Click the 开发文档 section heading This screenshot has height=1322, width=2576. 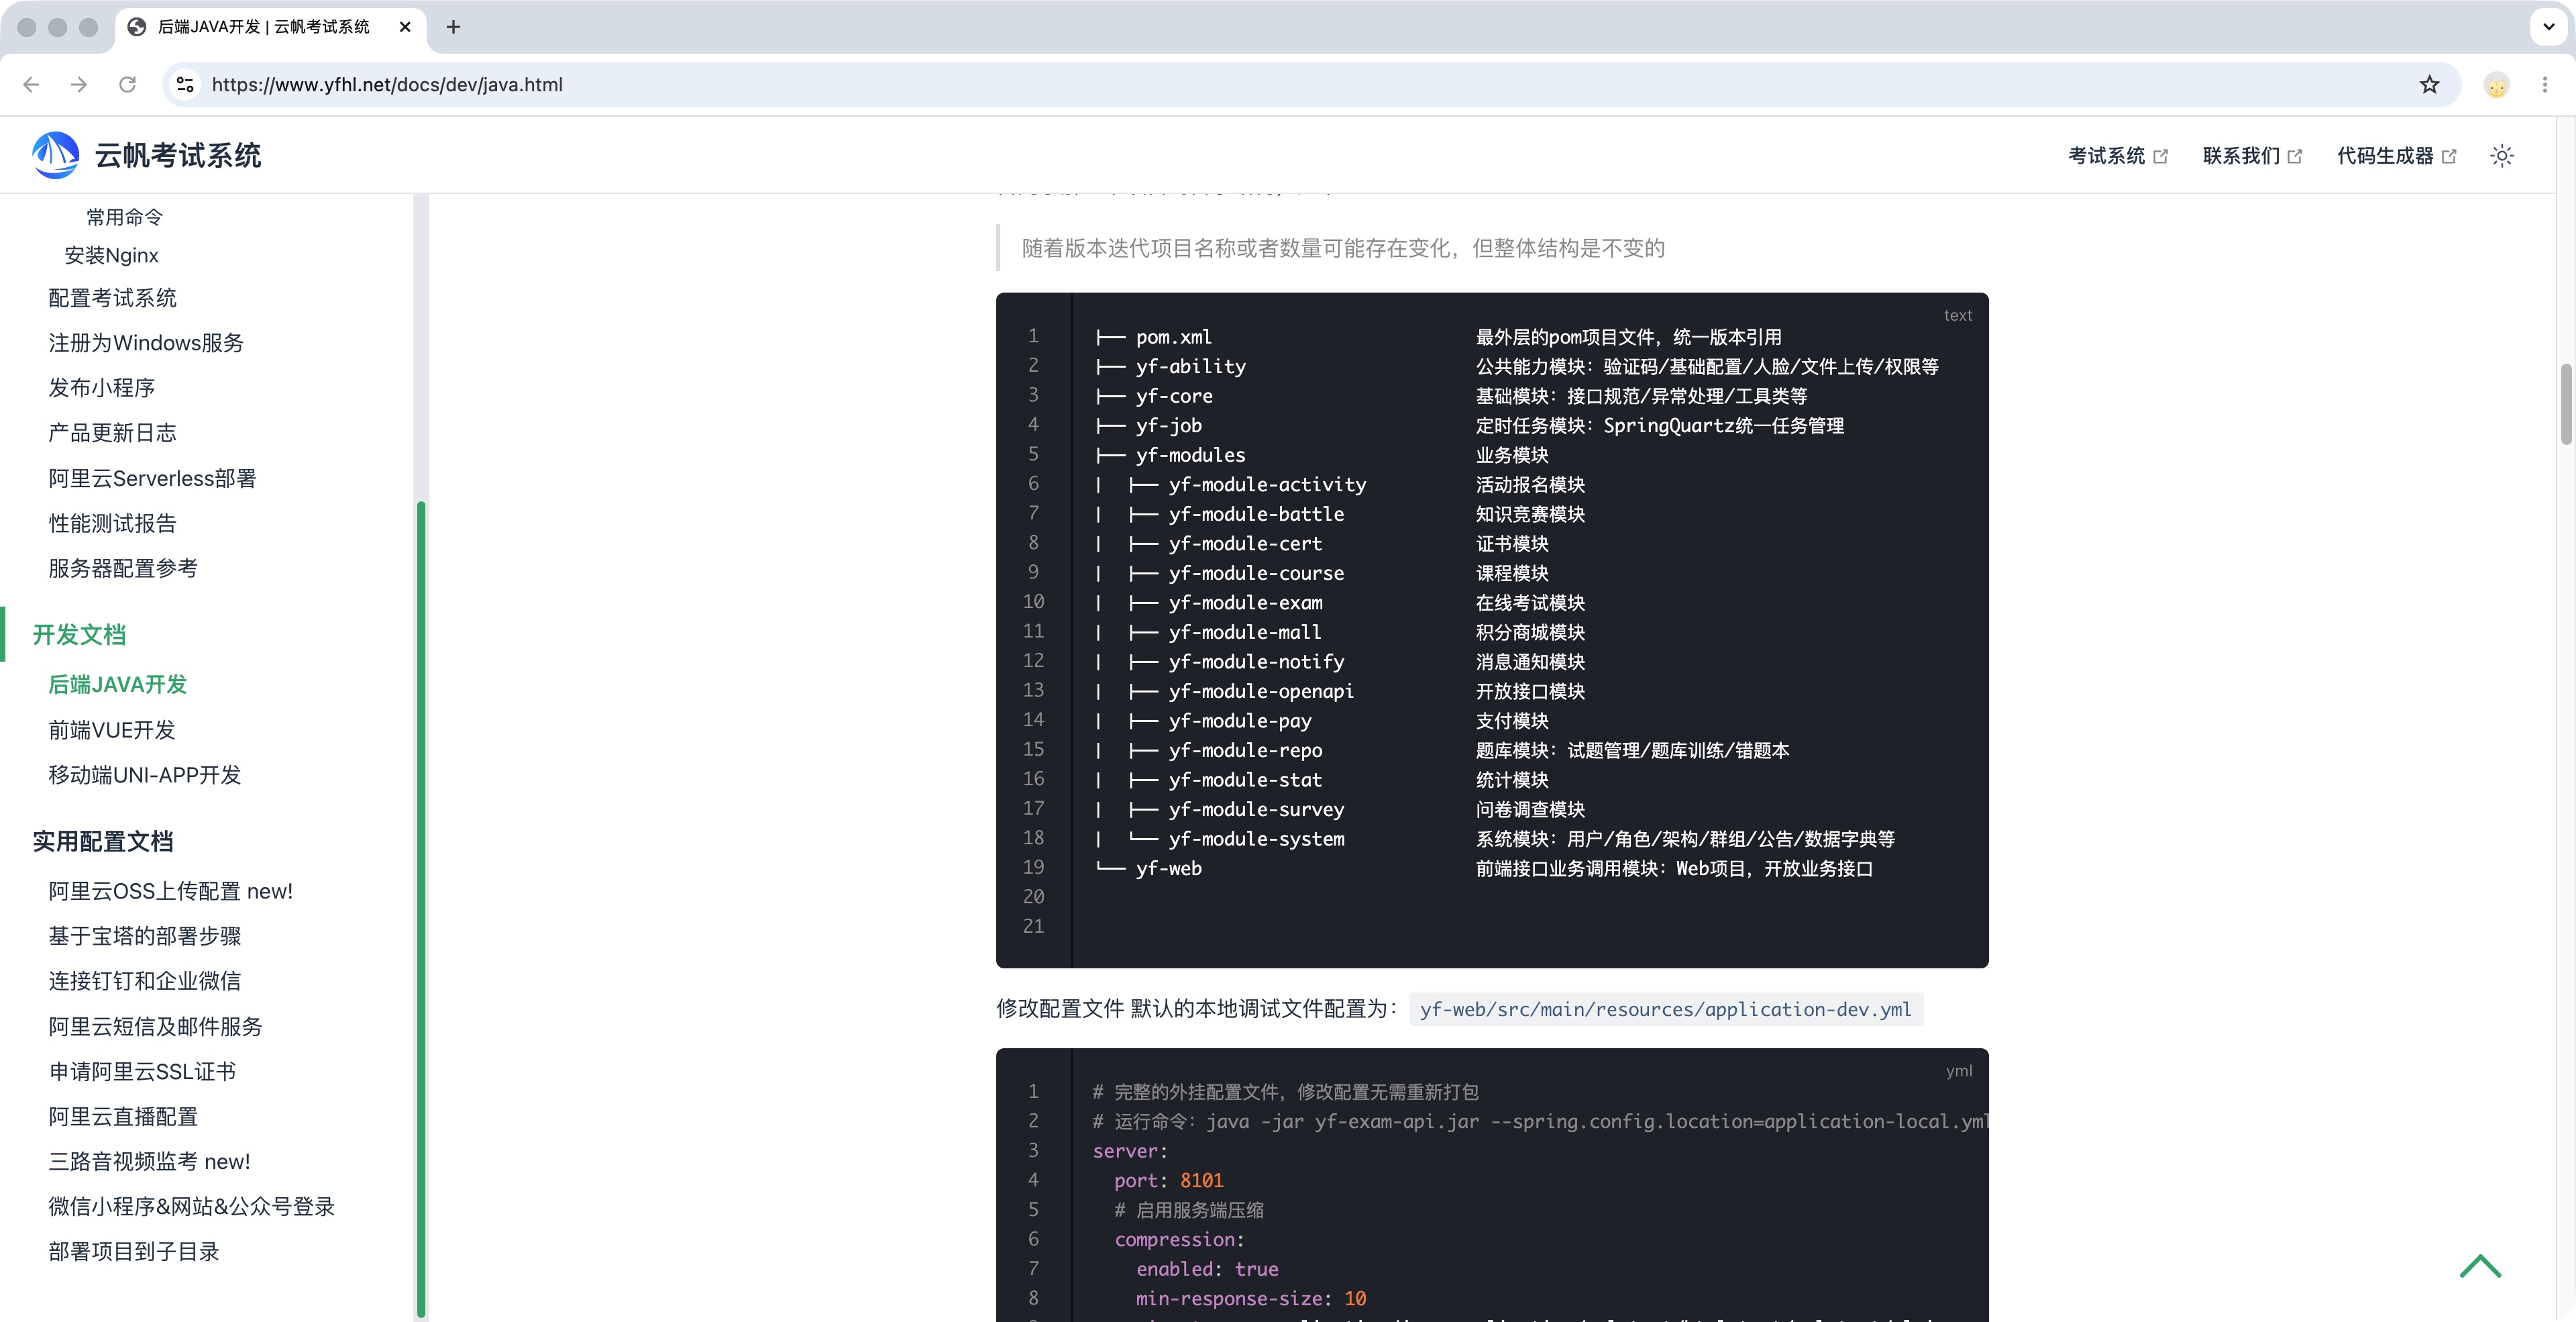[x=79, y=635]
